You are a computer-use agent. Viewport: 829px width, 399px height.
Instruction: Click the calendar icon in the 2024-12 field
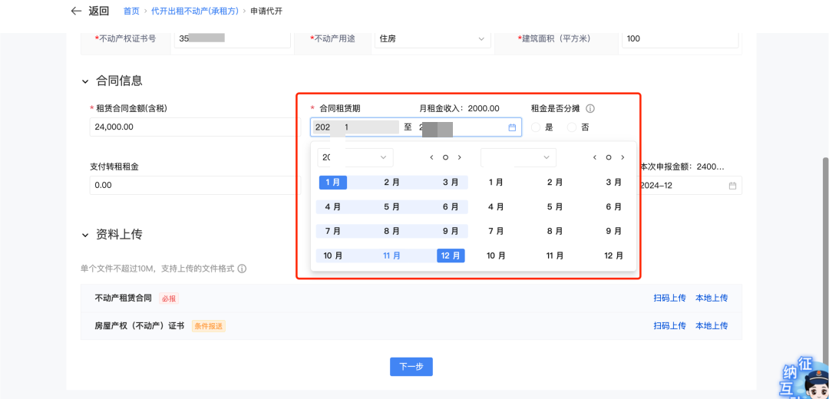pyautogui.click(x=732, y=186)
